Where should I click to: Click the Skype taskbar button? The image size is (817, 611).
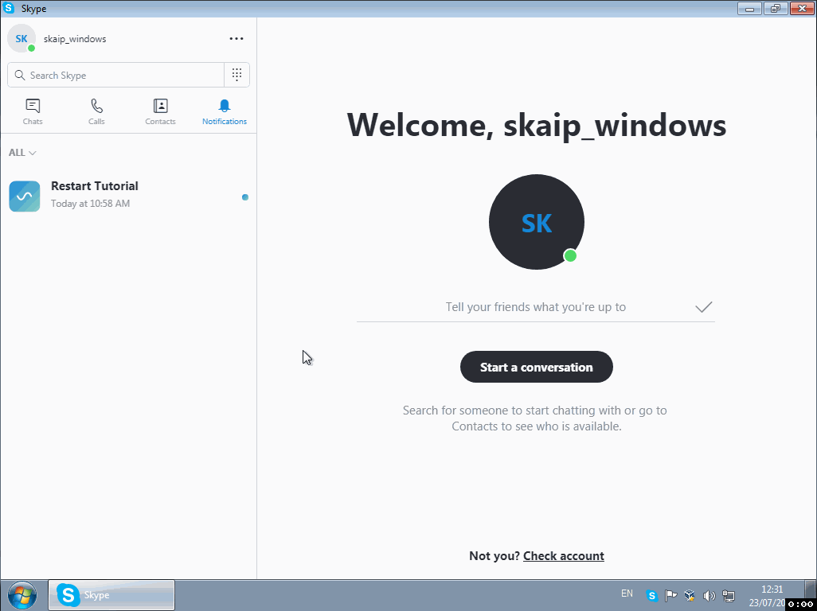(111, 595)
